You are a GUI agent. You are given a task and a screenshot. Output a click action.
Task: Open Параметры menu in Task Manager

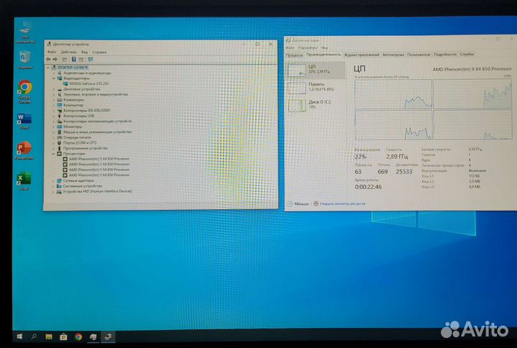308,47
